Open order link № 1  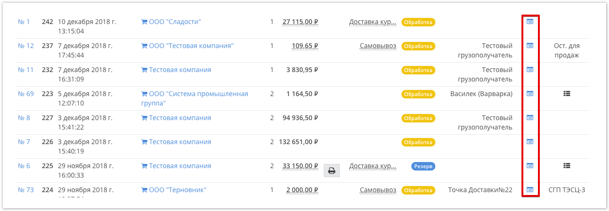(24, 22)
